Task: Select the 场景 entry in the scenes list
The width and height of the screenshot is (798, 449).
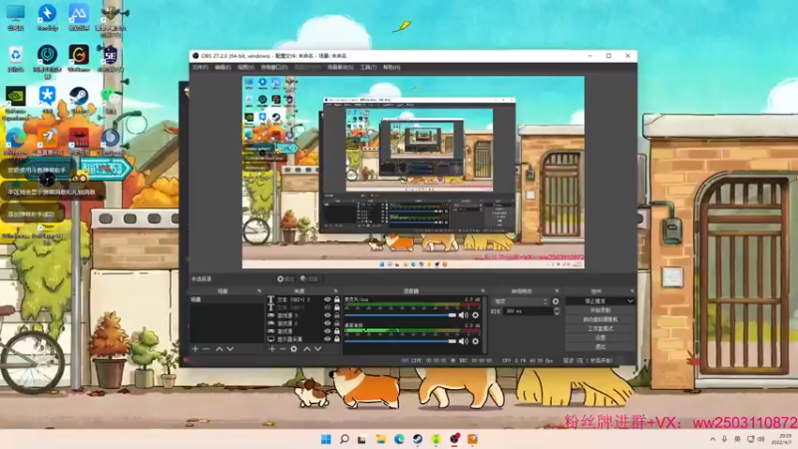Action: tap(227, 300)
